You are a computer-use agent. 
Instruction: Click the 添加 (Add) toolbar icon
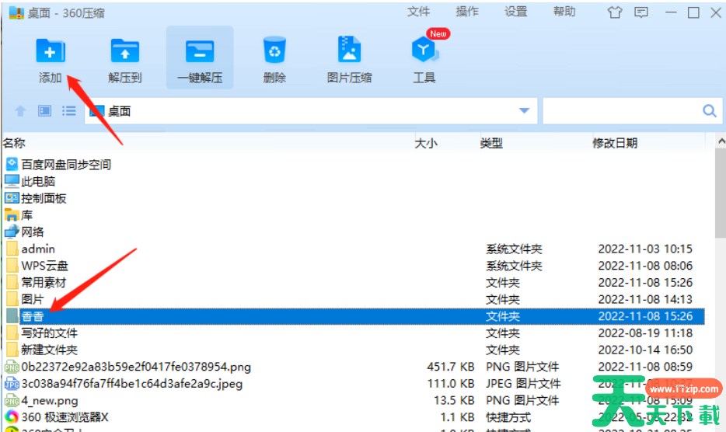pos(51,52)
